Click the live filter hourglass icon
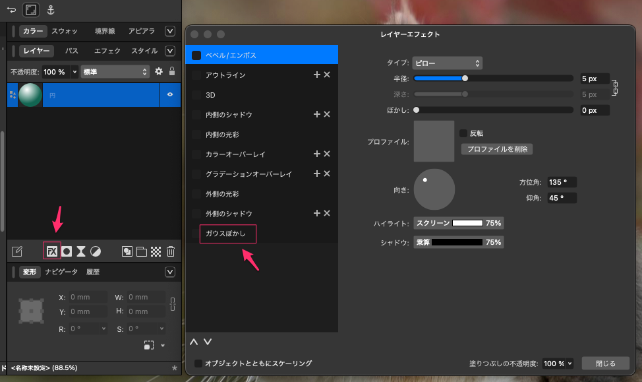 [81, 251]
